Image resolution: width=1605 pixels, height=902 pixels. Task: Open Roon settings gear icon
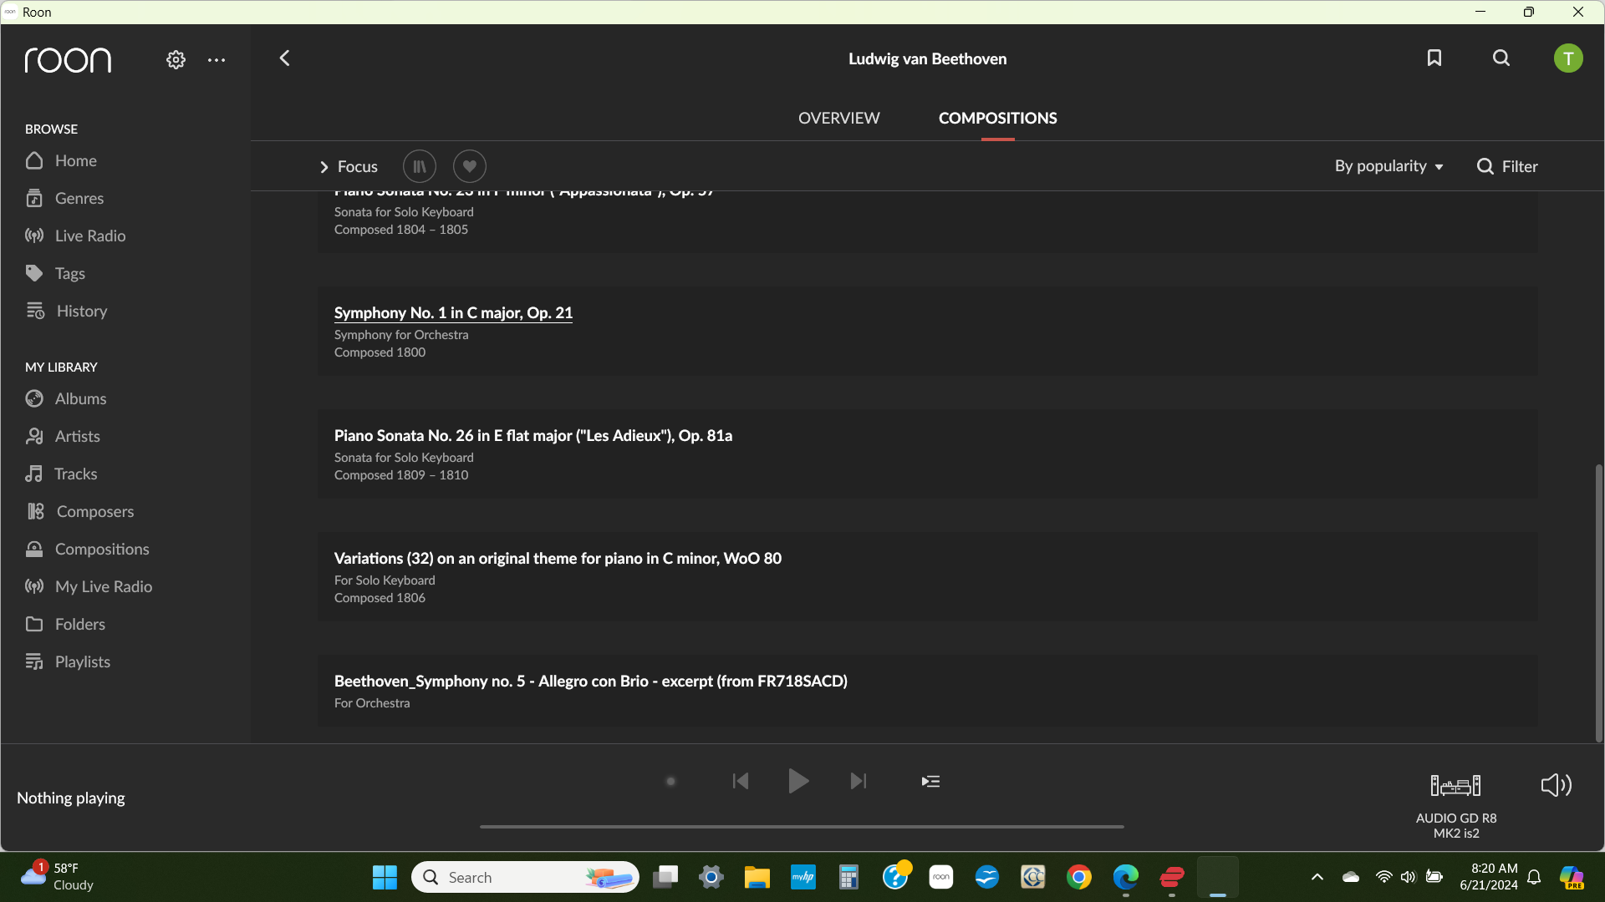click(176, 60)
